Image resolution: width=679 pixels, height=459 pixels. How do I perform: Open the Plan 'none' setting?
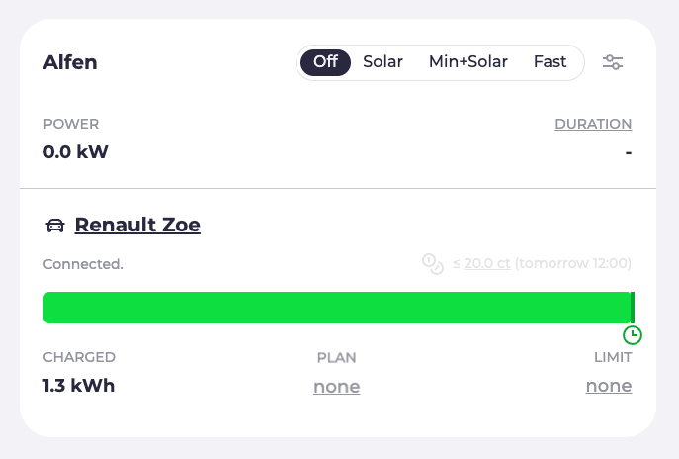coord(336,386)
